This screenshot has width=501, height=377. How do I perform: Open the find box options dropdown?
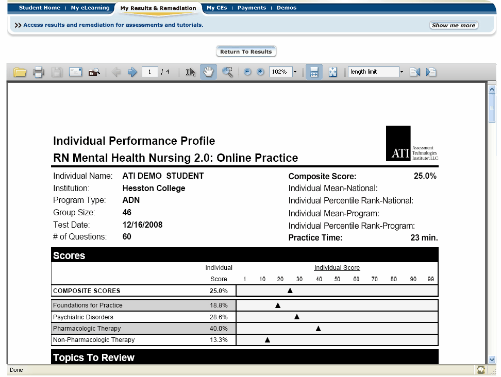point(402,72)
